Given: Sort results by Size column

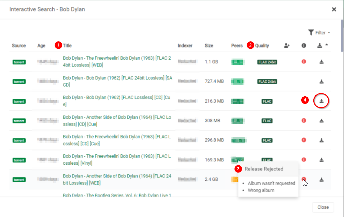Looking at the screenshot, I should (x=209, y=46).
